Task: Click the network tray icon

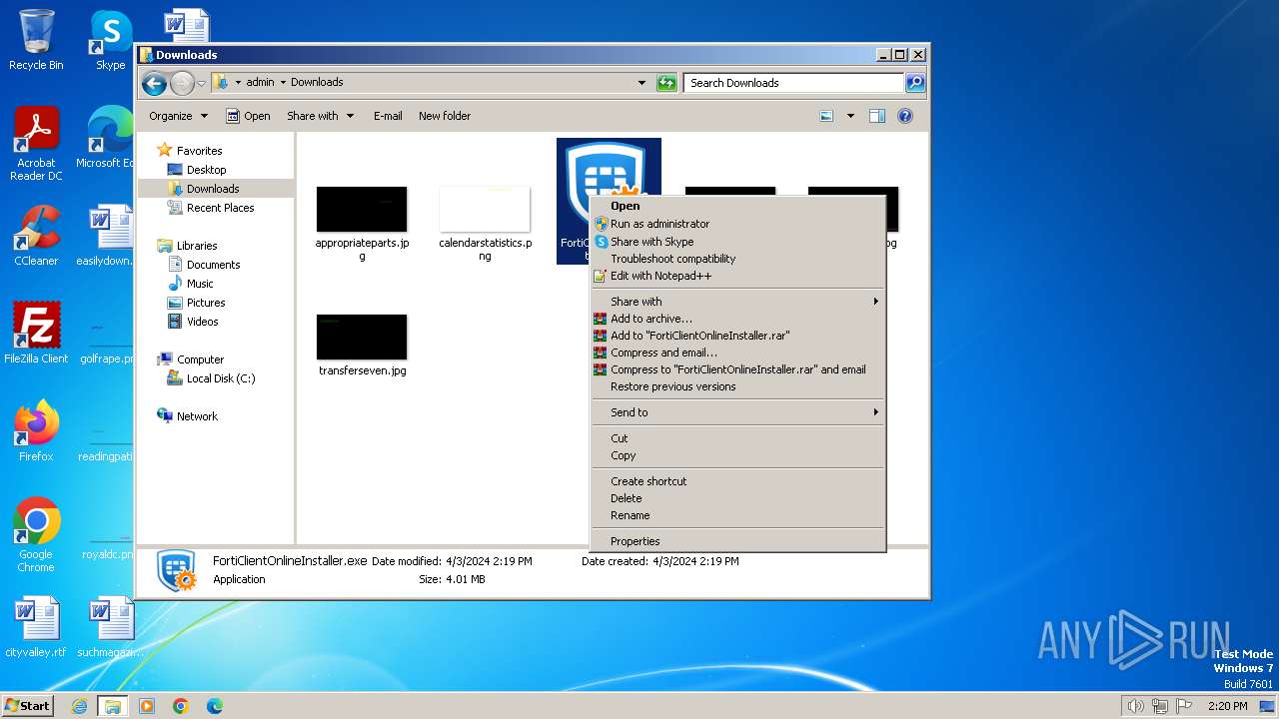Action: [x=1160, y=706]
